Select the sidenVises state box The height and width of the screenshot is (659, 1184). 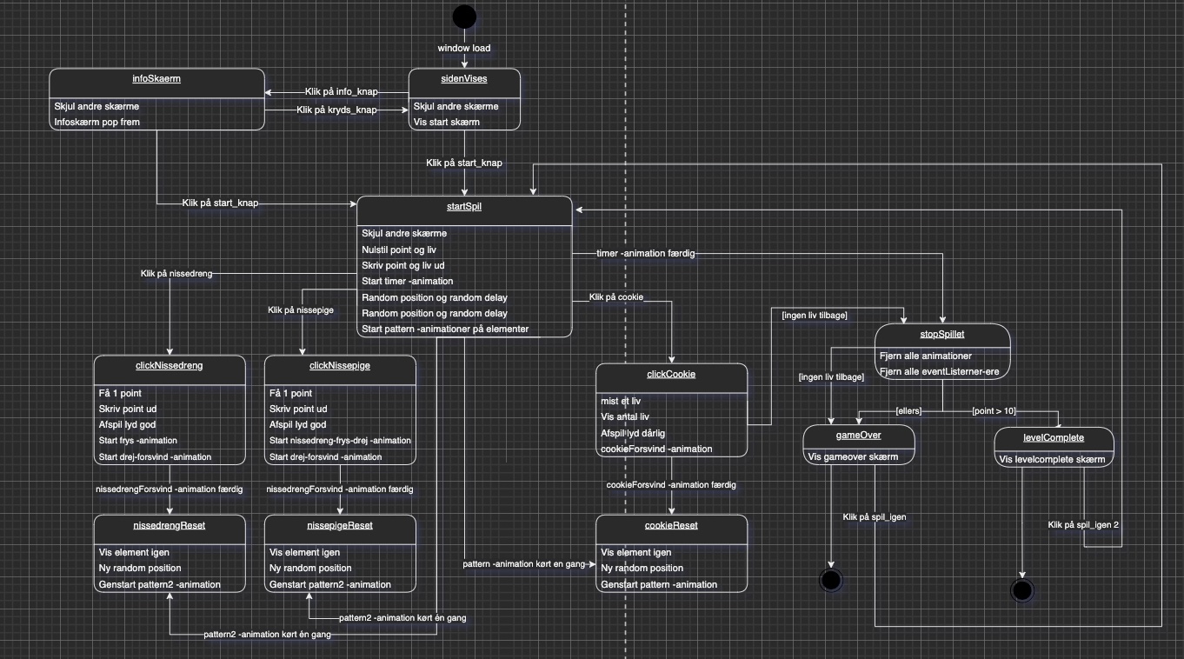pyautogui.click(x=463, y=100)
